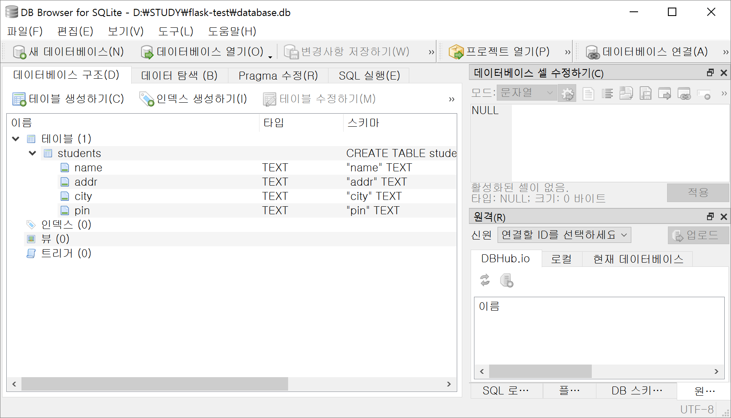Expand the cell editor toolbar overflow chevron
731x418 pixels.
(x=724, y=93)
